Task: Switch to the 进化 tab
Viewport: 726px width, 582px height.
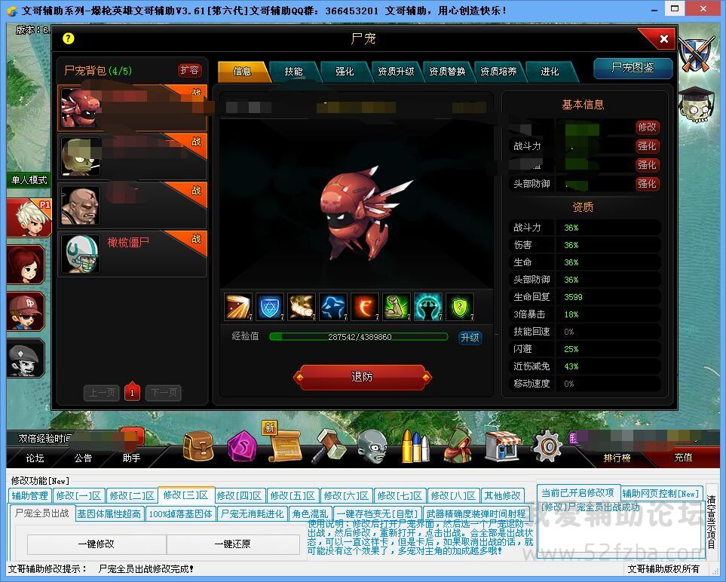Action: (550, 72)
